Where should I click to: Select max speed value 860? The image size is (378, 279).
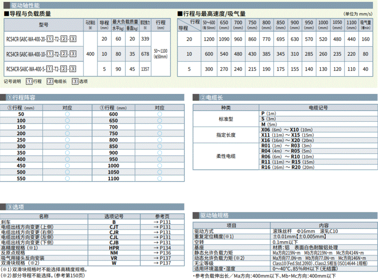coord(252,39)
